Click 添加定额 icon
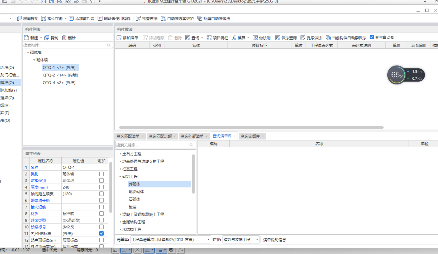This screenshot has width=438, height=254. (145, 38)
